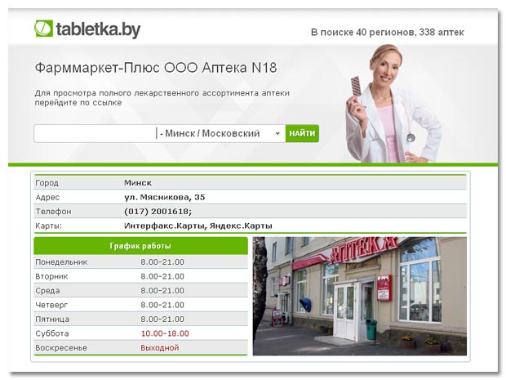Click the Понедельник 8.00-21.00 row
This screenshot has height=380, width=506.
coord(140,262)
